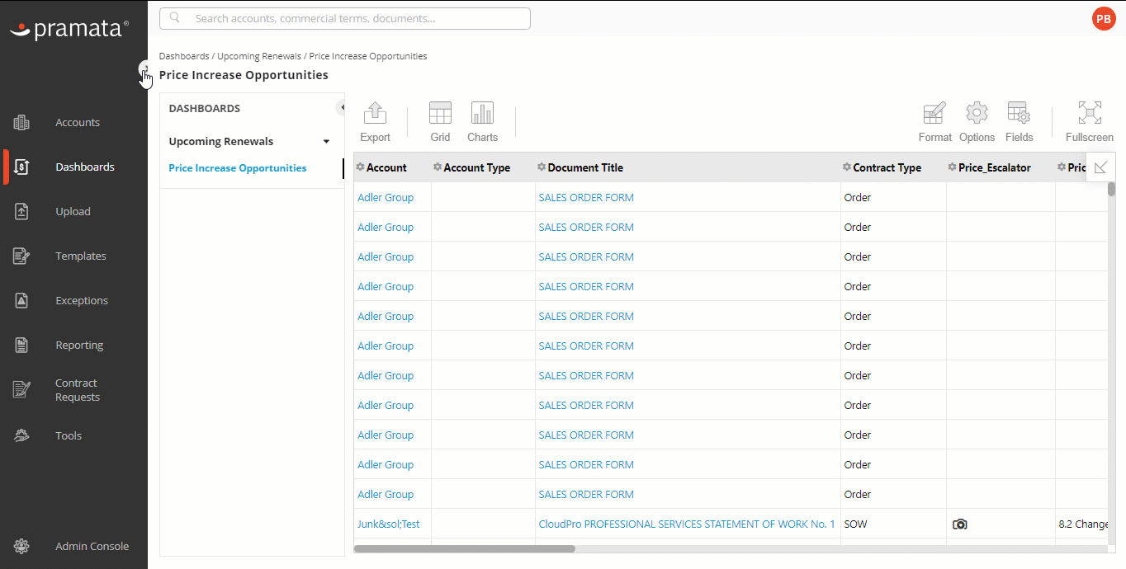The height and width of the screenshot is (569, 1126).
Task: Open Admin Console menu item
Action: point(92,547)
